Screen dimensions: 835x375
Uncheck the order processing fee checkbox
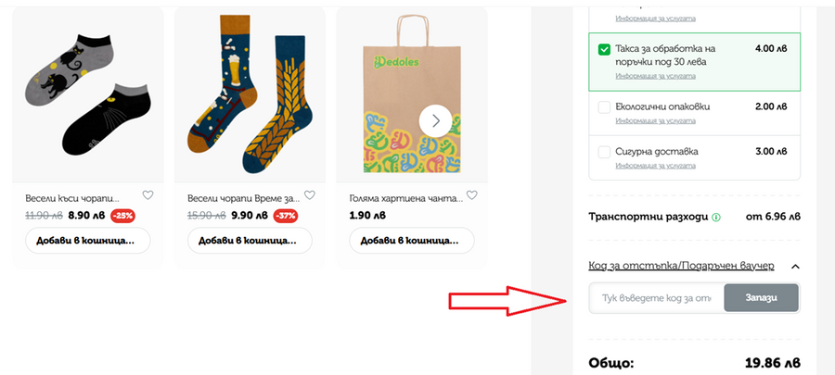(x=605, y=49)
